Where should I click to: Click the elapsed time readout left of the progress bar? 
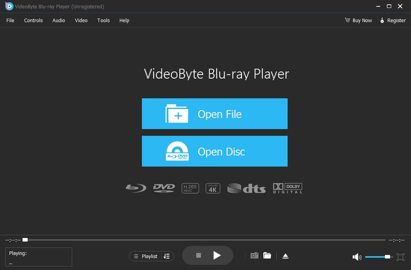tap(13, 240)
